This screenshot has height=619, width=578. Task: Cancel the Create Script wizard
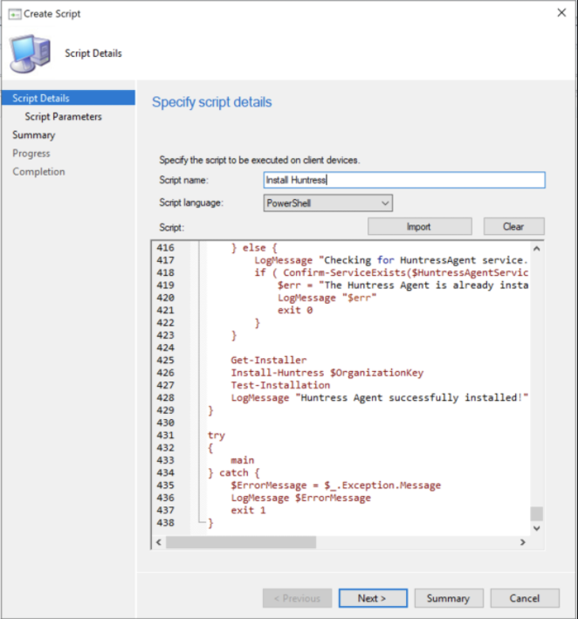click(525, 598)
